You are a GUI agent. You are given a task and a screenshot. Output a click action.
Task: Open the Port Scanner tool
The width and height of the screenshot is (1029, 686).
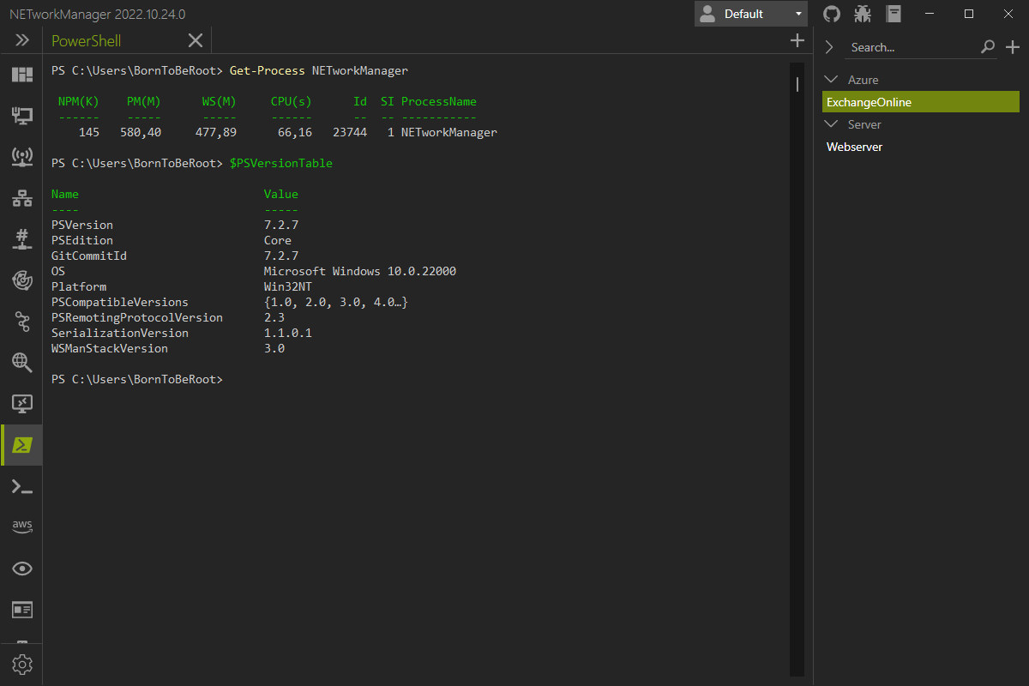point(21,238)
